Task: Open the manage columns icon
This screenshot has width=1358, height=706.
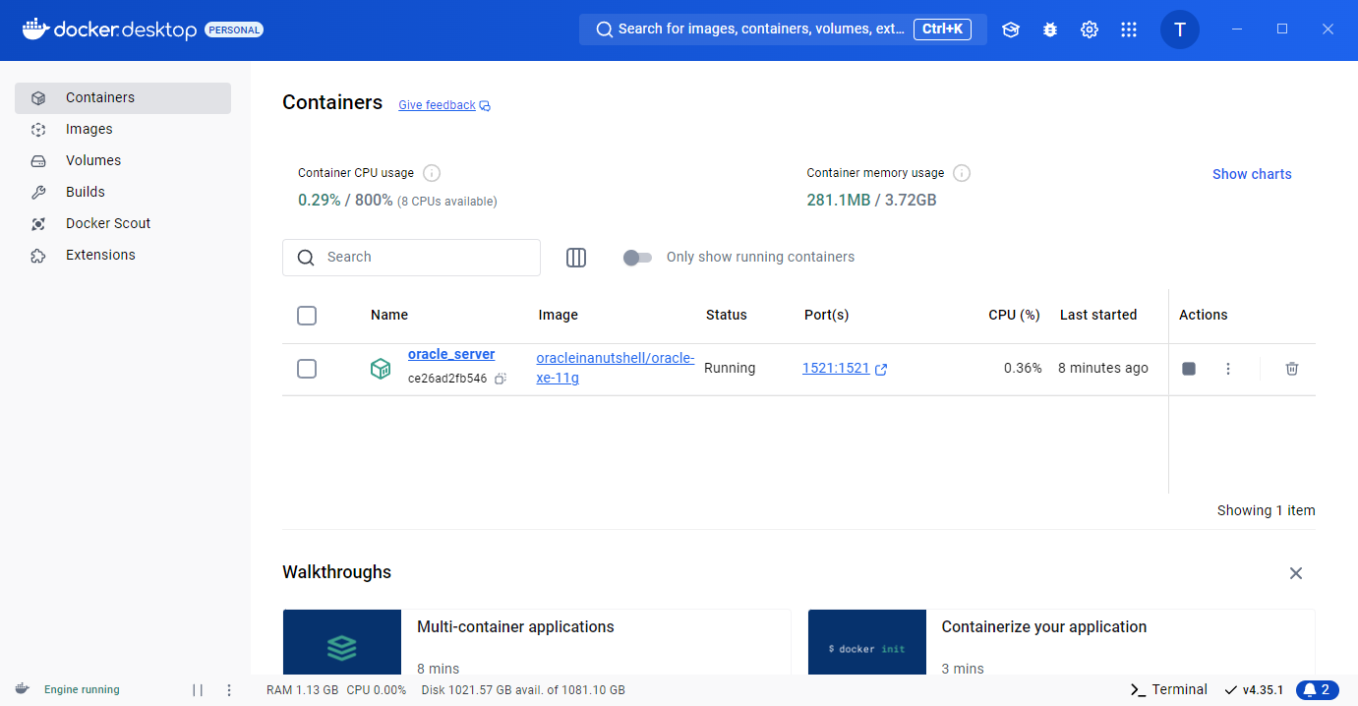Action: 576,258
